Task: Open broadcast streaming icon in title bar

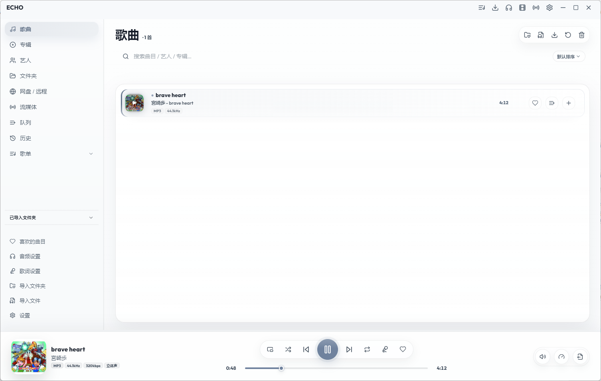Action: click(x=536, y=8)
